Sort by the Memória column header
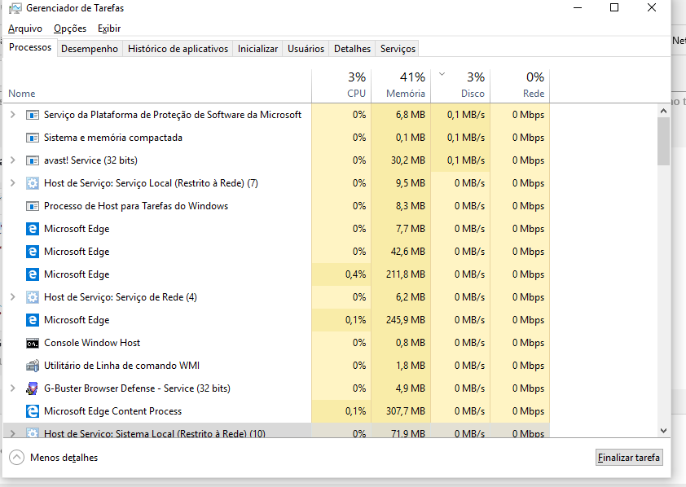 tap(401, 86)
